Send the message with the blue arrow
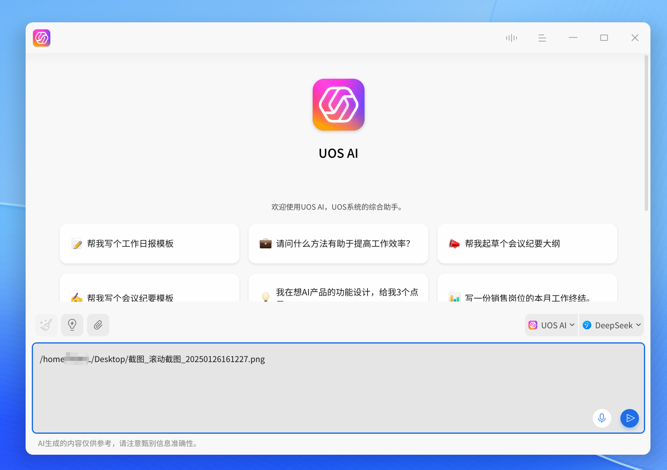Viewport: 667px width, 470px height. [x=630, y=418]
